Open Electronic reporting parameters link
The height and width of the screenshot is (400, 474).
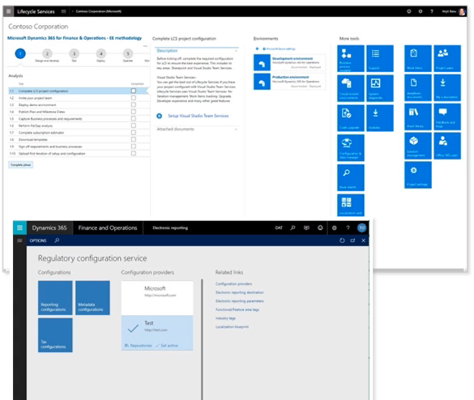coord(240,301)
